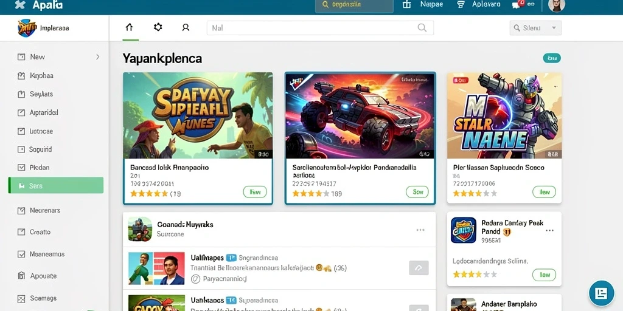The height and width of the screenshot is (311, 623).
Task: Select highlighted Sers sidebar item
Action: 56,185
